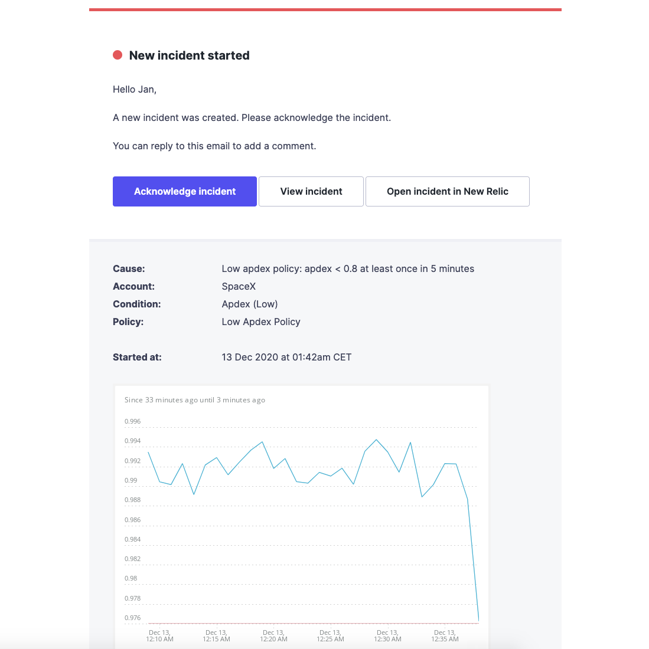Click the Hello Jan greeting
Screen dimensions: 649x649
click(x=135, y=90)
